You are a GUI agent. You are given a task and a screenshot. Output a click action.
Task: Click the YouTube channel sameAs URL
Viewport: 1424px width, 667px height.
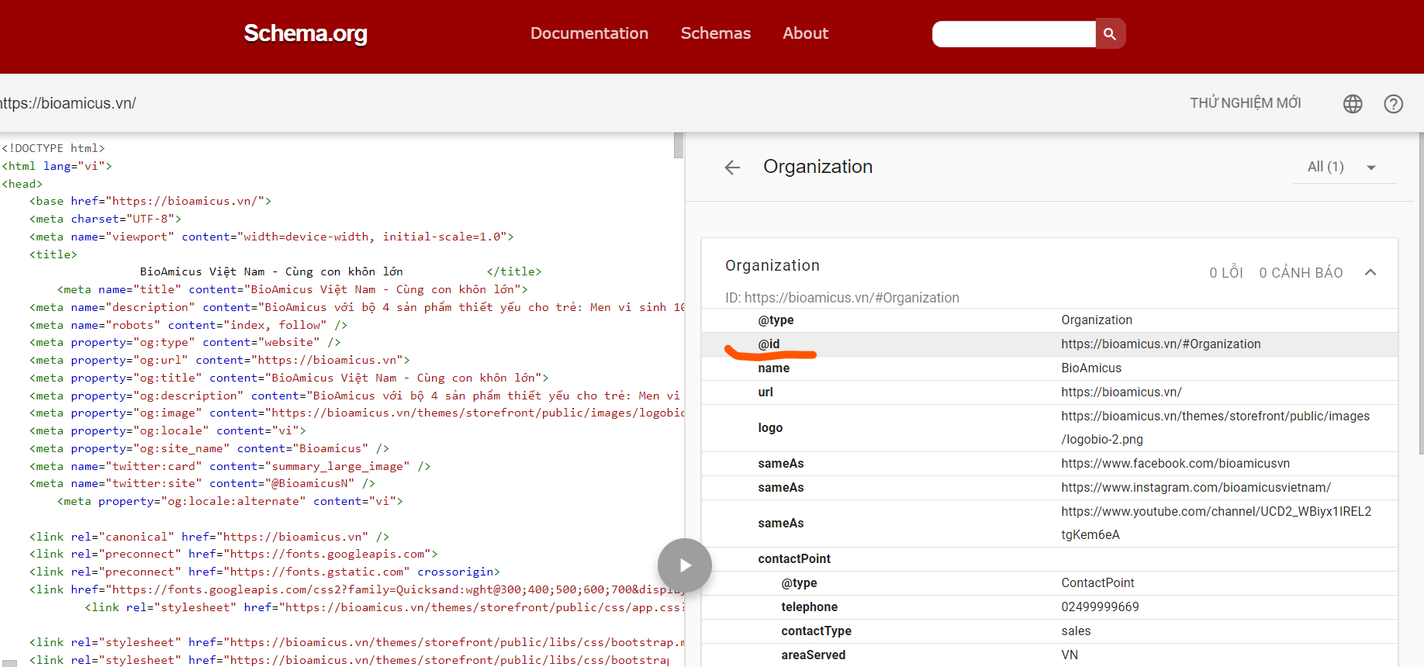click(1216, 524)
